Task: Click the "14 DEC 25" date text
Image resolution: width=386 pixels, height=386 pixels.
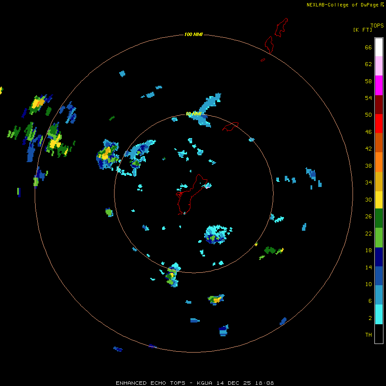Action: [x=234, y=383]
